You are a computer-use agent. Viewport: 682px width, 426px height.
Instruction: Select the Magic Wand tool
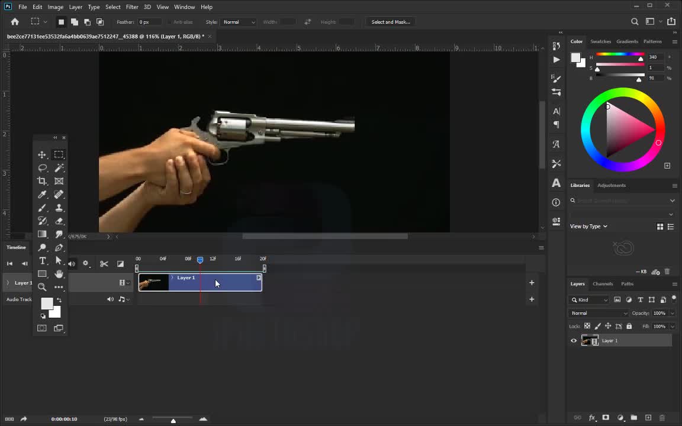(59, 168)
